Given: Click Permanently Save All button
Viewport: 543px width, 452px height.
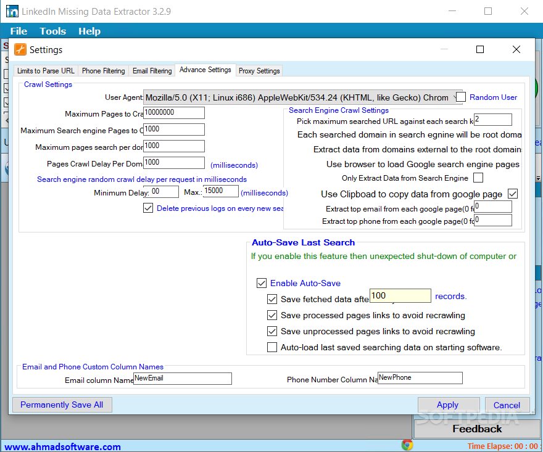Looking at the screenshot, I should [62, 405].
